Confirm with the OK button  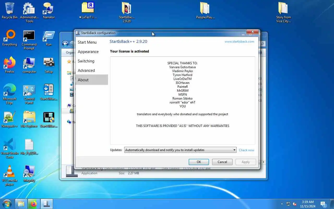click(x=199, y=162)
